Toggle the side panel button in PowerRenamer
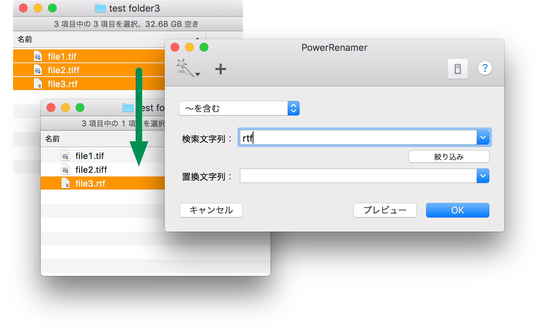 pos(457,69)
